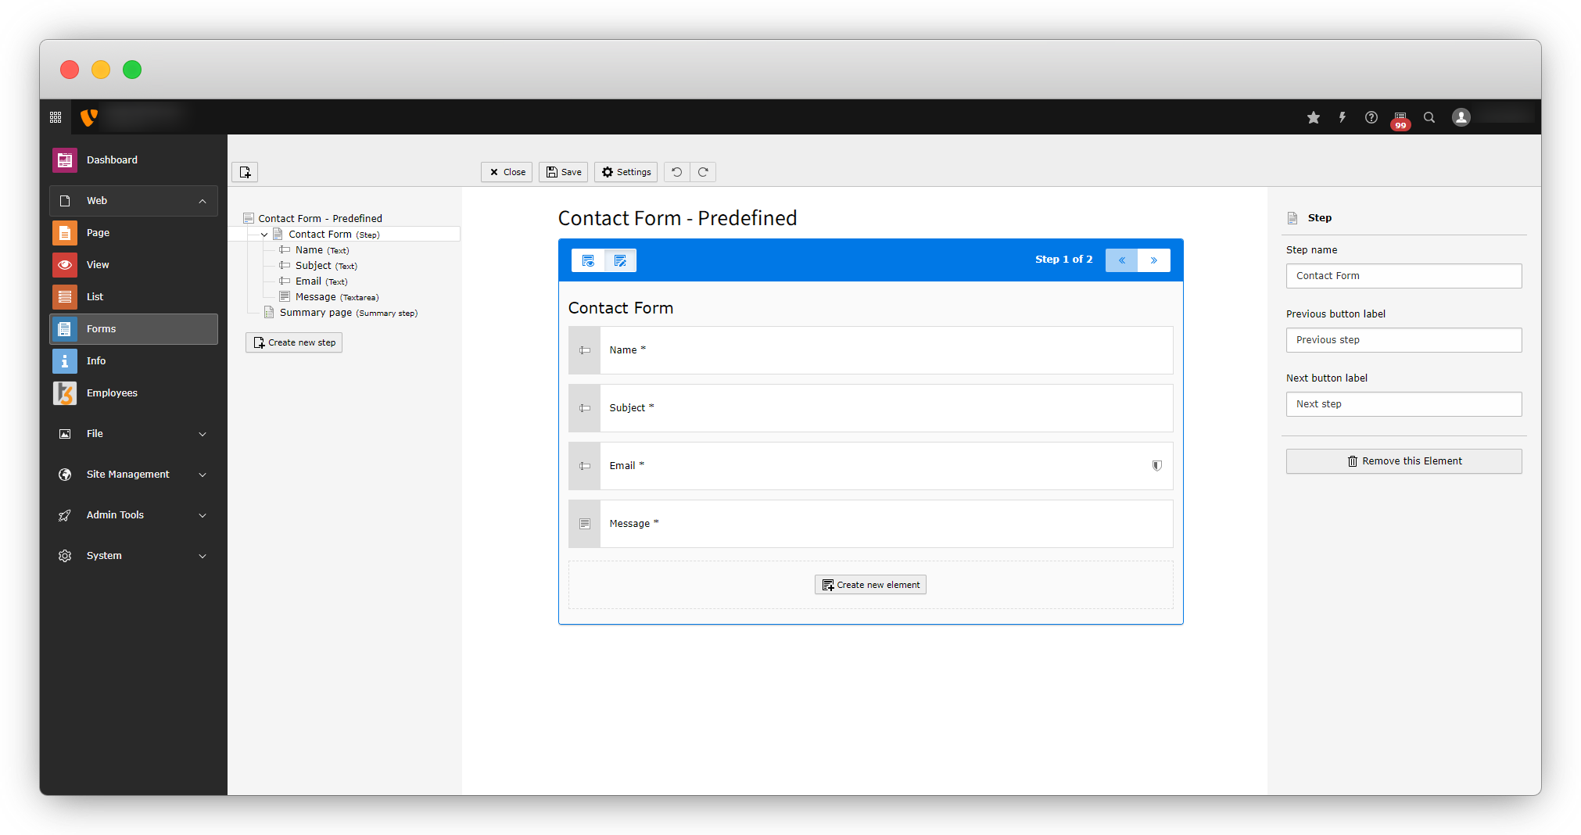
Task: Expand the File module group
Action: [203, 434]
